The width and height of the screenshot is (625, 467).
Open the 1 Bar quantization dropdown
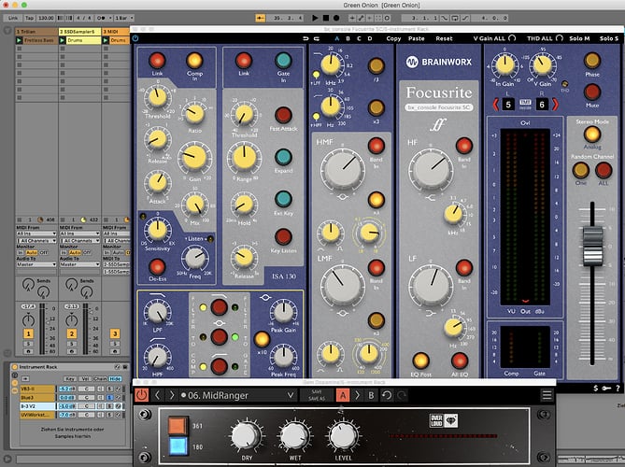[x=123, y=18]
